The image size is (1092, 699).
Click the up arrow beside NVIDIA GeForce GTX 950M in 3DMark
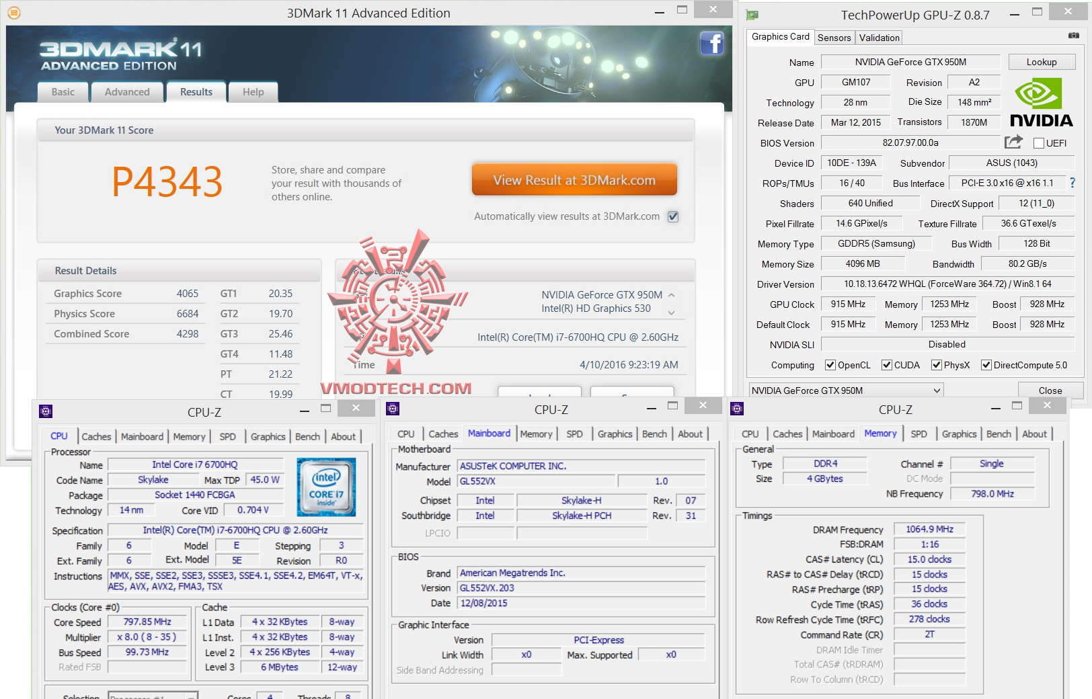pyautogui.click(x=671, y=295)
